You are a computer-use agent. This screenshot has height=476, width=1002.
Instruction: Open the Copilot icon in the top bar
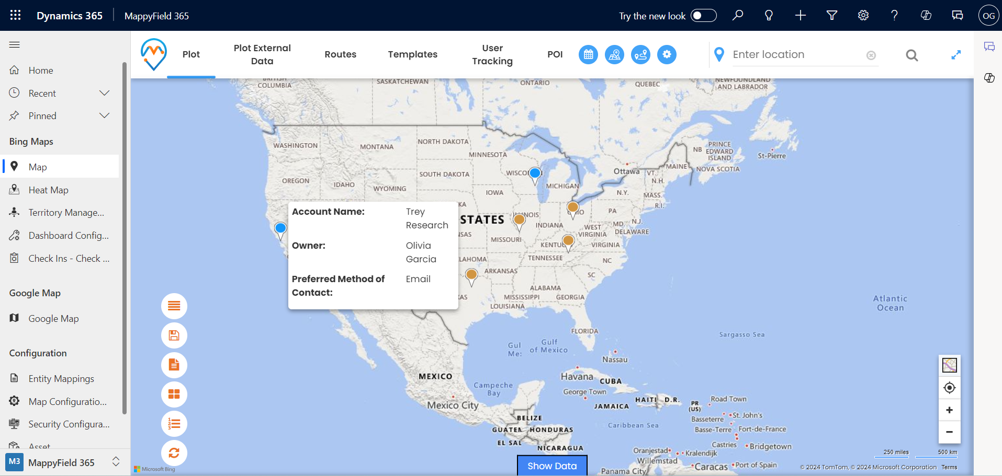pos(926,16)
